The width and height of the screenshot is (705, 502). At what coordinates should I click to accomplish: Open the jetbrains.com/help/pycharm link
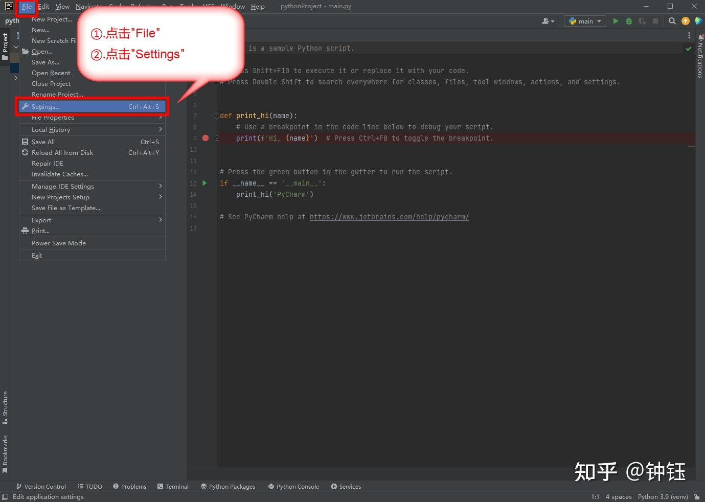pos(389,217)
